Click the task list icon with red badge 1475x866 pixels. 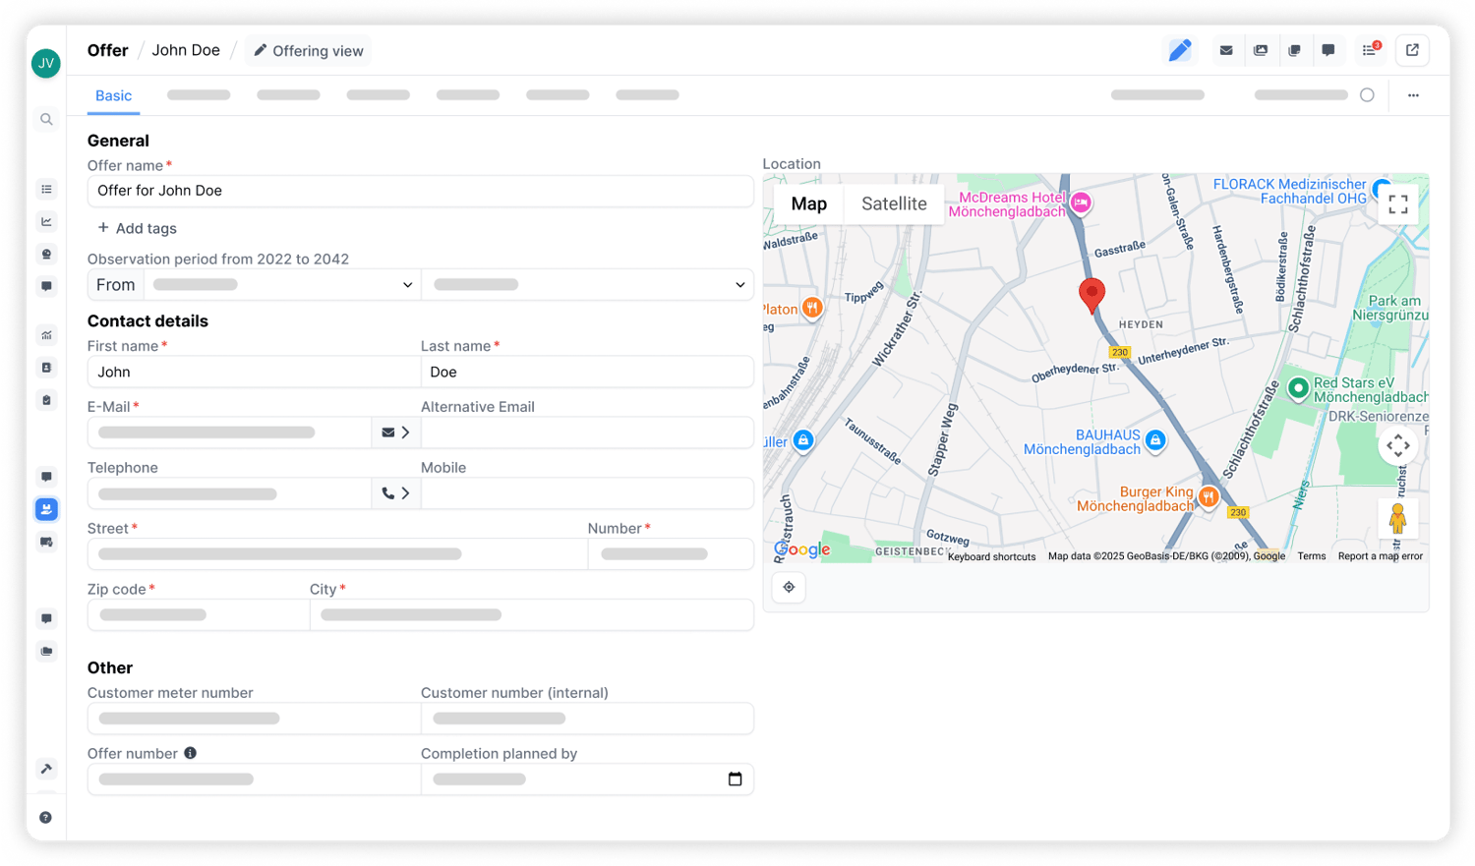click(1370, 50)
